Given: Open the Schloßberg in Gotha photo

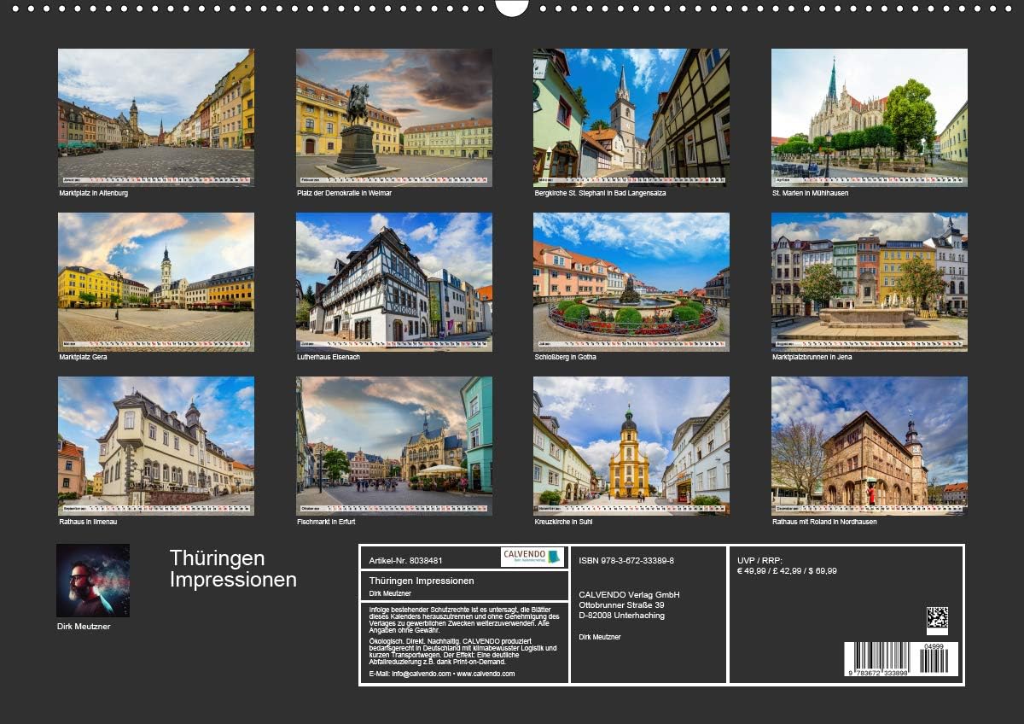Looking at the screenshot, I should pyautogui.click(x=631, y=282).
